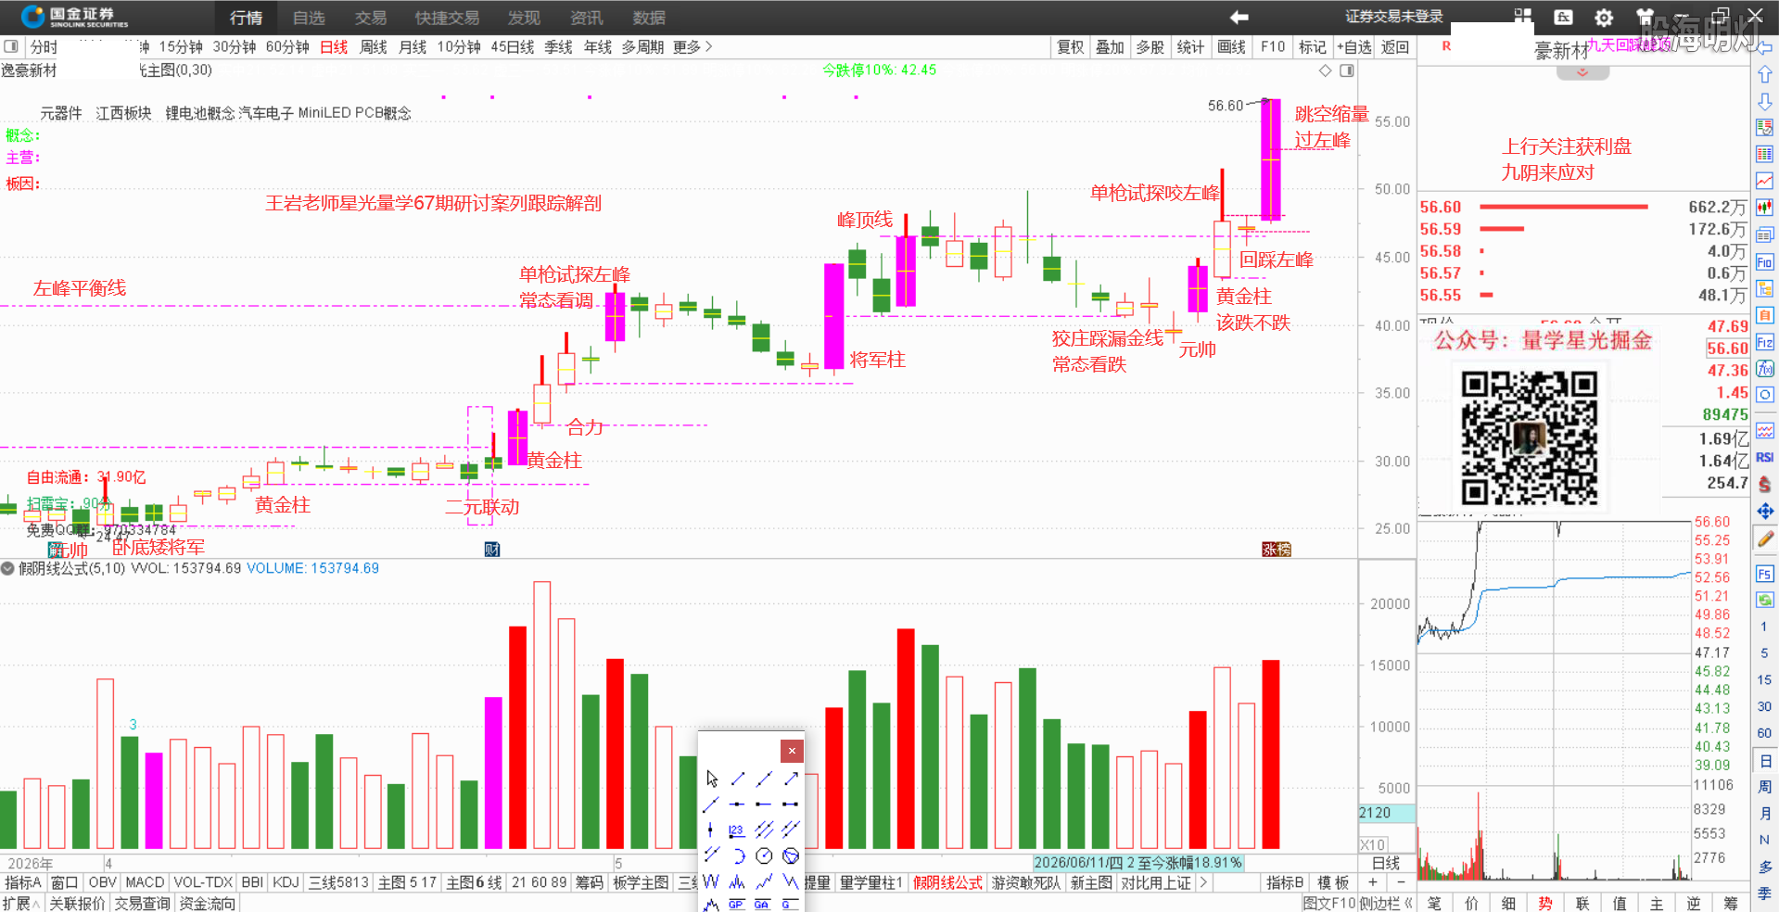Viewport: 1779px width, 912px height.
Task: Click the F5 icon in right sidebar
Action: click(x=1765, y=575)
